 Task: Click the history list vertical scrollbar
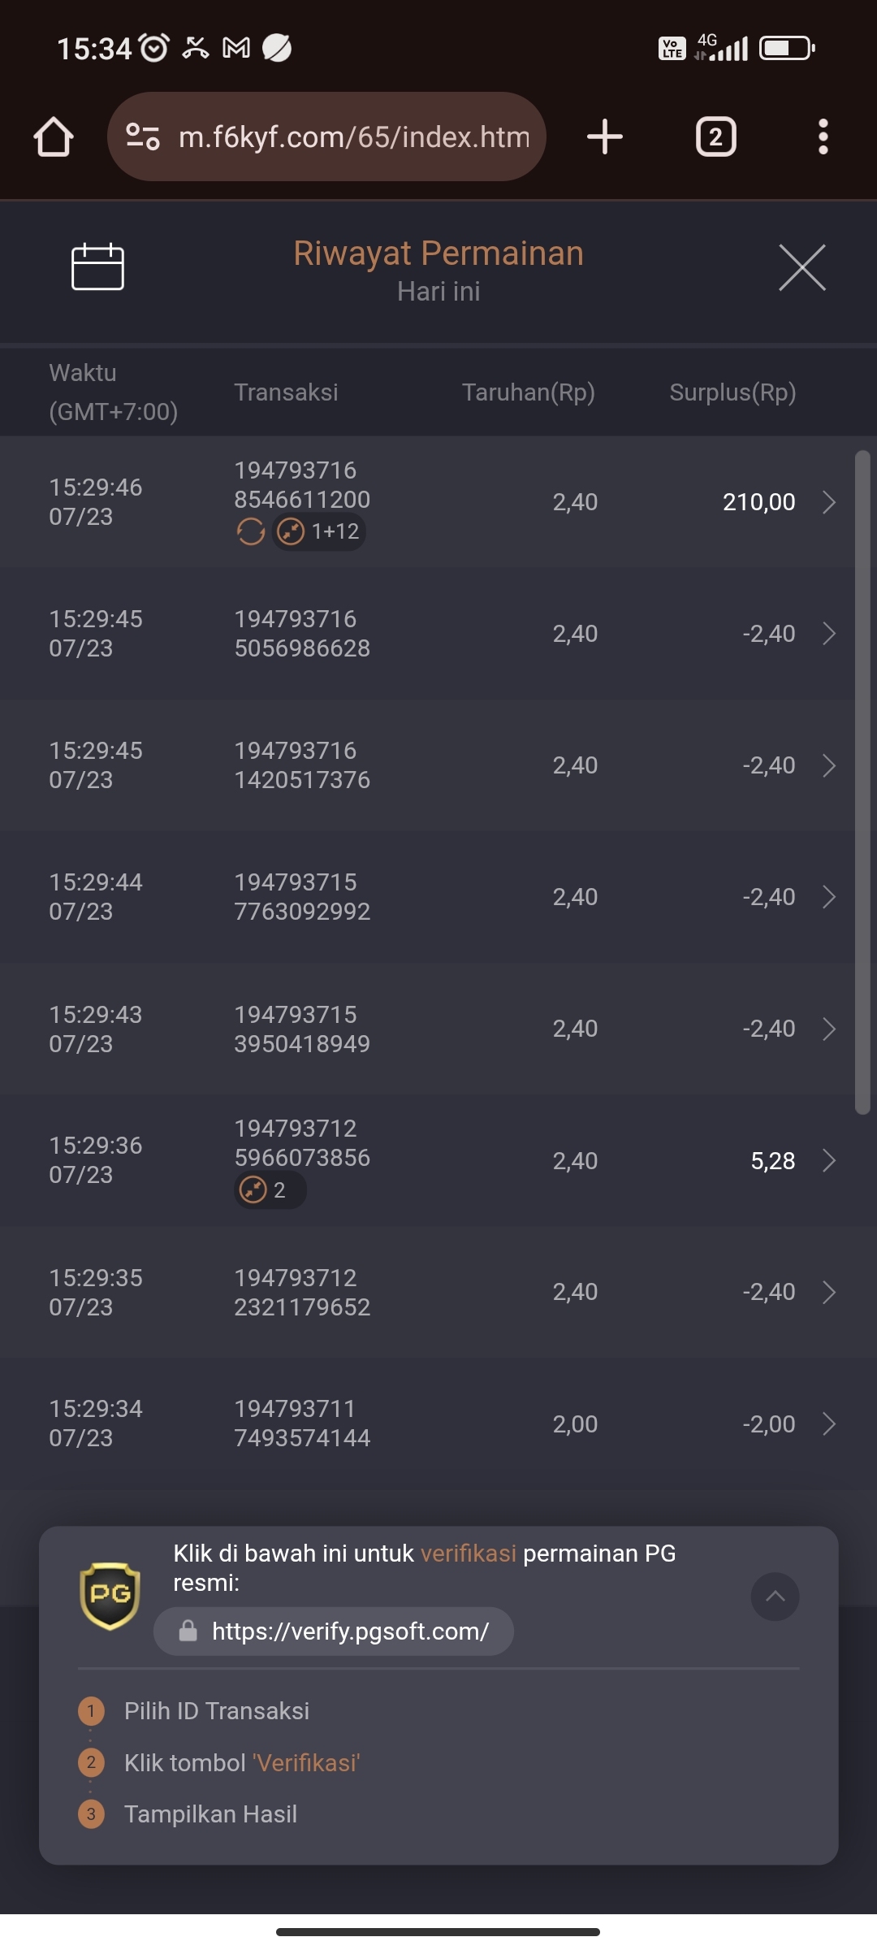(862, 782)
